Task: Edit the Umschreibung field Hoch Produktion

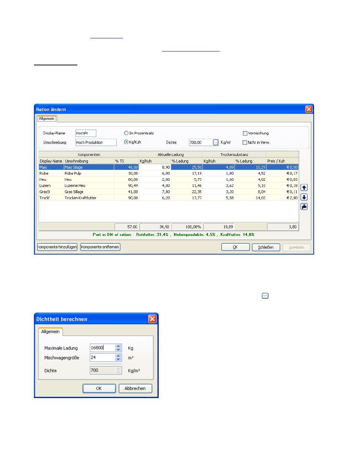Action: pos(96,142)
